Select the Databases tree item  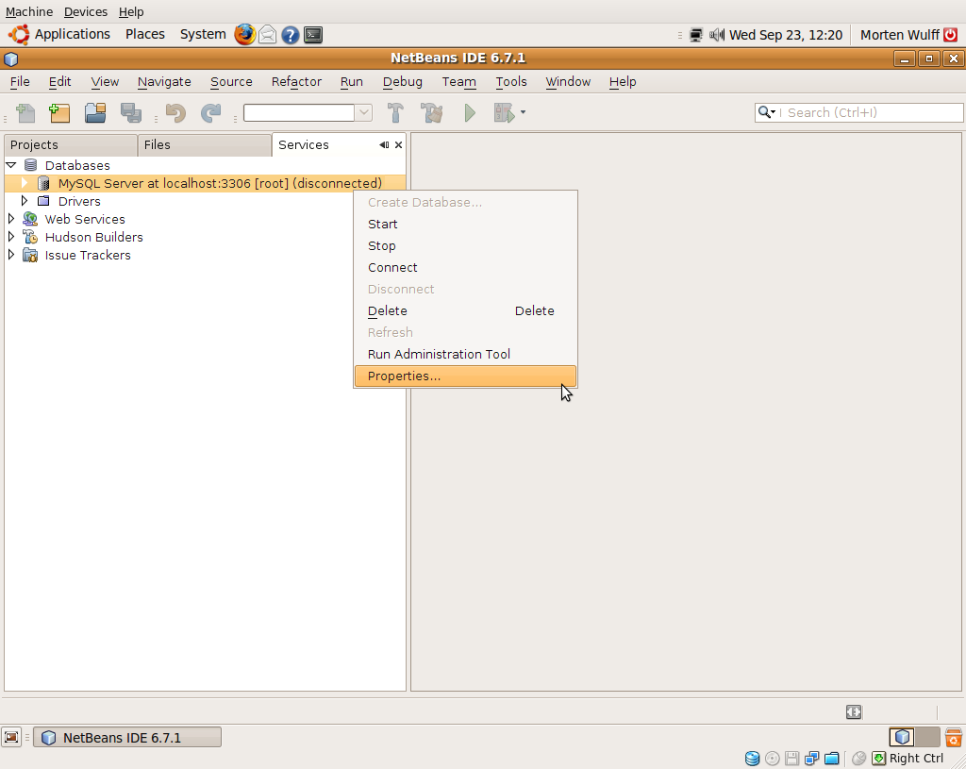tap(77, 165)
